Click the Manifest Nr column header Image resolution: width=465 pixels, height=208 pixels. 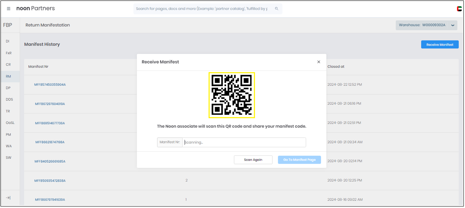(x=38, y=67)
